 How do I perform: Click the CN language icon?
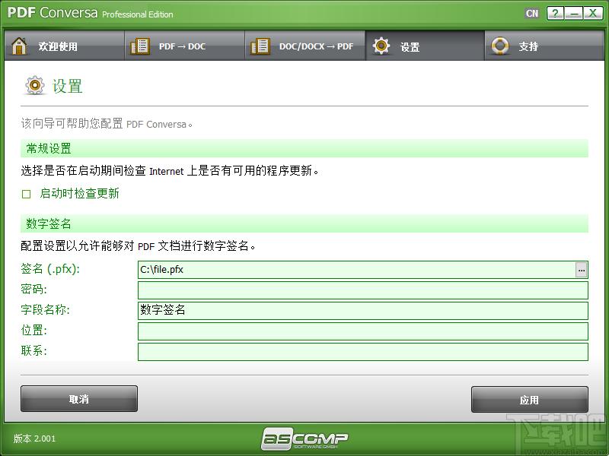[x=532, y=14]
